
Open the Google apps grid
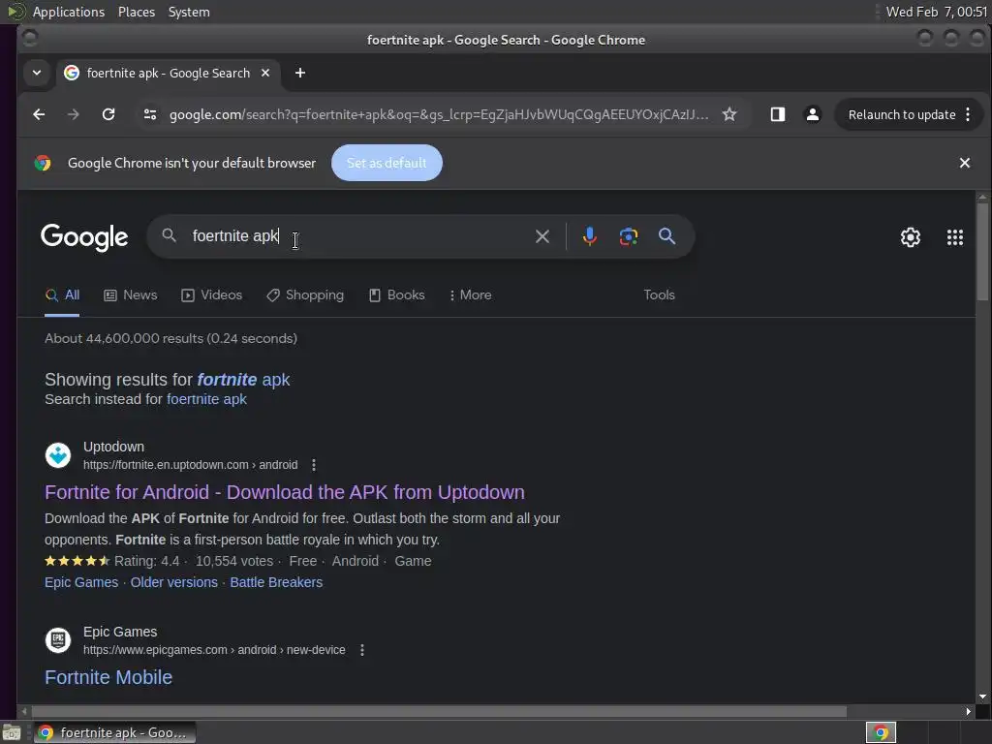pyautogui.click(x=954, y=237)
